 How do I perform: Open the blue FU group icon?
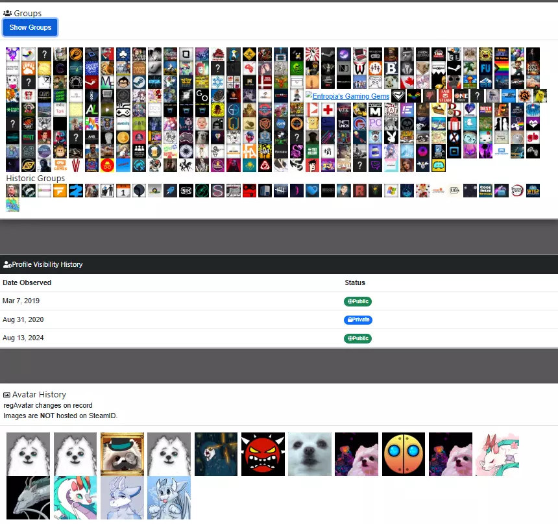tap(485, 68)
